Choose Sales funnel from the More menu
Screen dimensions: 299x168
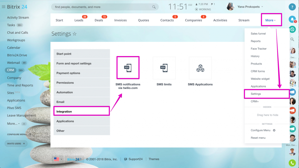(x=258, y=34)
